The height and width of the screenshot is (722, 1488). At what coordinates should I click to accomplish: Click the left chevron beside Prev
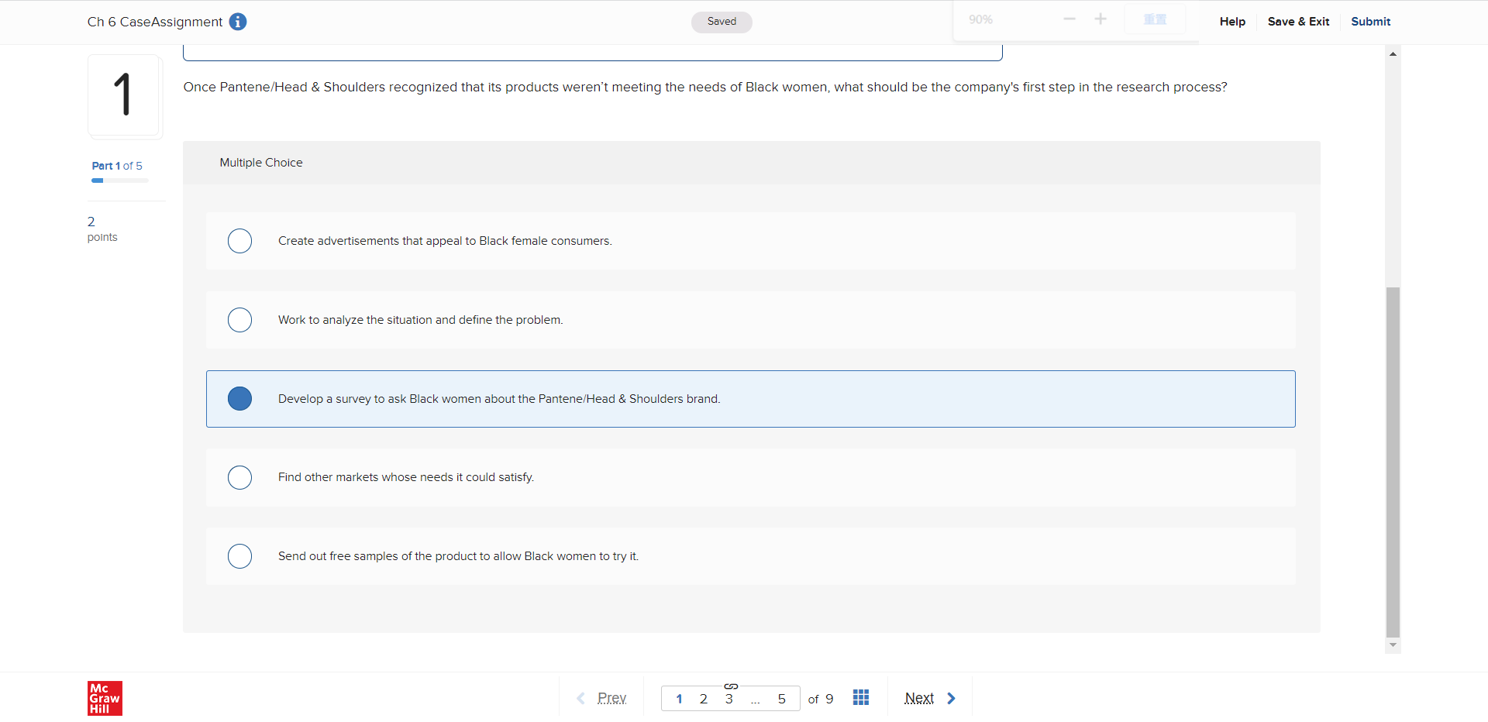[580, 698]
